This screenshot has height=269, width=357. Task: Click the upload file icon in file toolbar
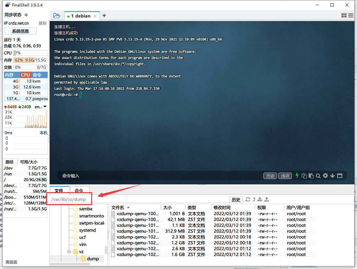pos(266,199)
